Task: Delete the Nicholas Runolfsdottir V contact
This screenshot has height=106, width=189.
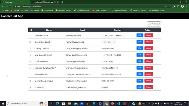Action: (149, 68)
